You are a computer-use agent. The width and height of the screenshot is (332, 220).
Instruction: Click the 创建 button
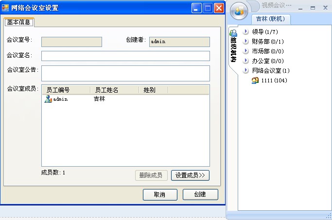[x=200, y=194]
